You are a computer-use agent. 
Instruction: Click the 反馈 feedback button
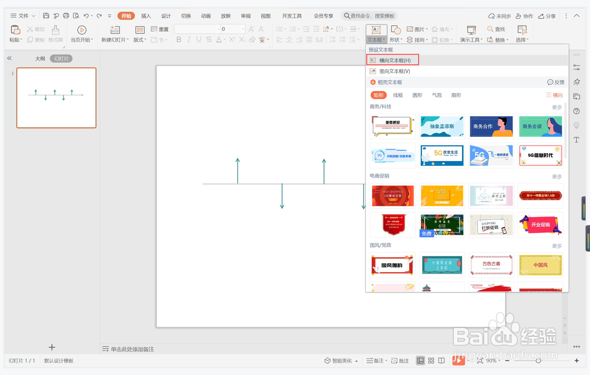(x=556, y=82)
